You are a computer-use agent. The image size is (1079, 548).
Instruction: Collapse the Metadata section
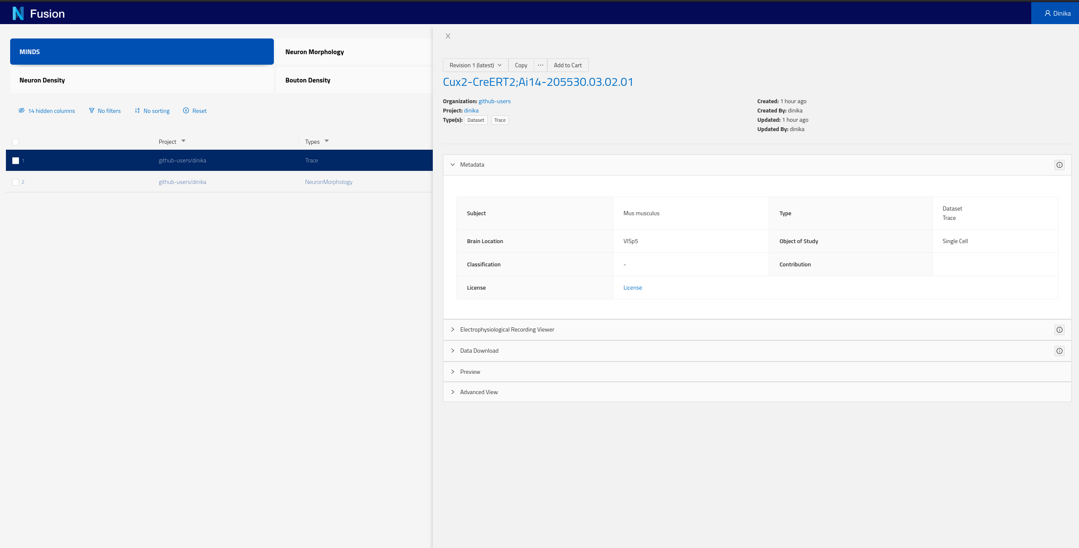tap(453, 164)
